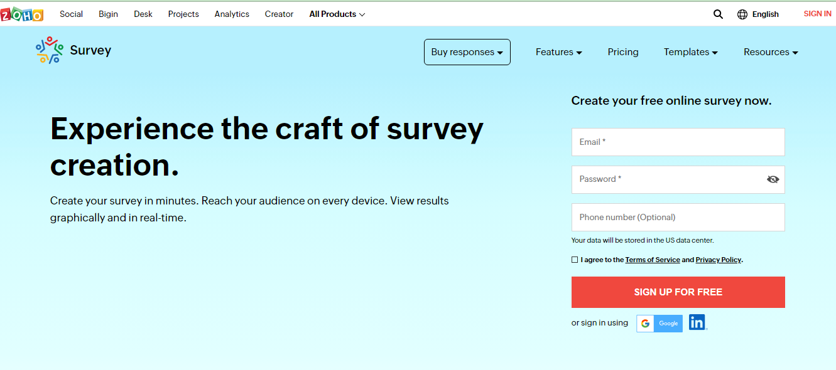Open Creator in the top bar
836x370 pixels.
tap(279, 14)
